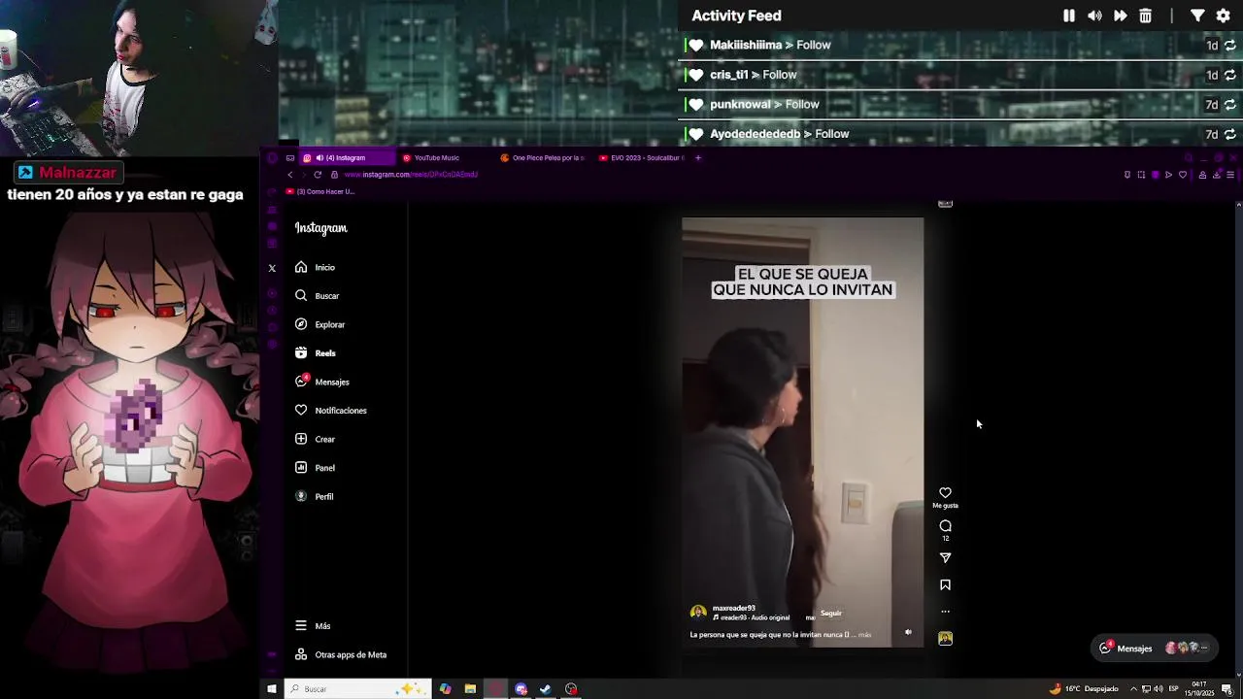
Task: Replay the Makiishiima follow alert
Action: (x=1229, y=46)
